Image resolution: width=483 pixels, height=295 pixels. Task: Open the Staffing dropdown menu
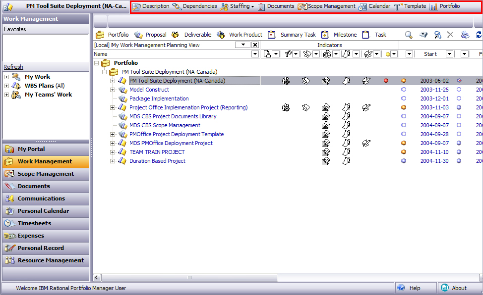point(237,6)
